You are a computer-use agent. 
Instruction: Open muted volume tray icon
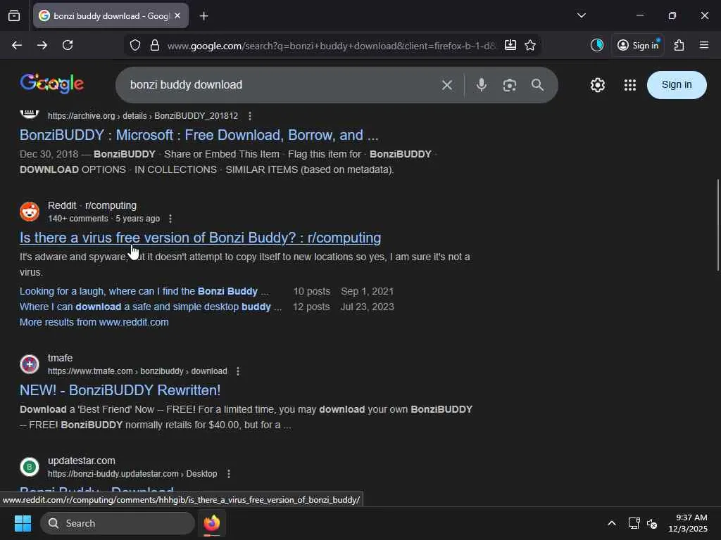(x=652, y=523)
